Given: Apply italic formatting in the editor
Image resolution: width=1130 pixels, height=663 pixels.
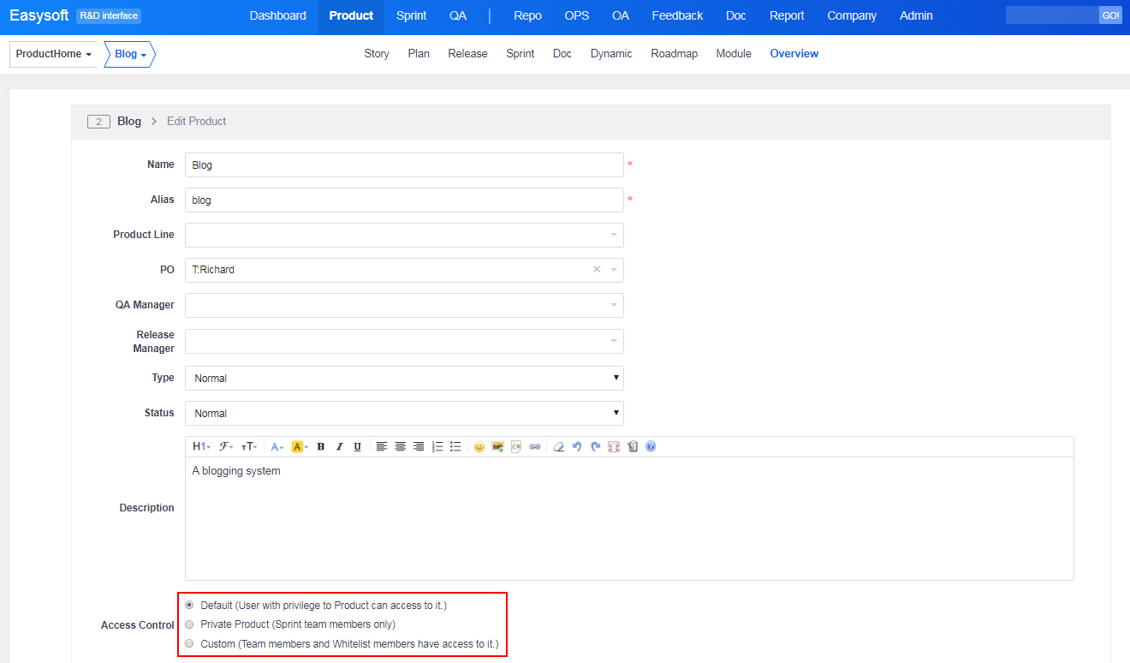Looking at the screenshot, I should click(339, 446).
